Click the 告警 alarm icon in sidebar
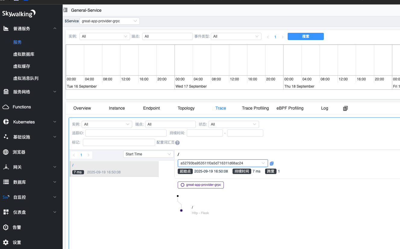 pyautogui.click(x=6, y=227)
